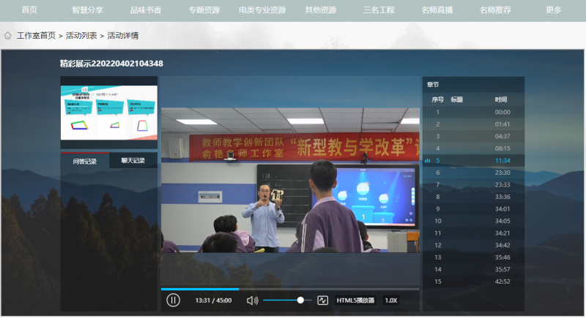Click the playing indicator icon beside chapter 5
Viewport: 586px width, 318px height.
pos(427,161)
